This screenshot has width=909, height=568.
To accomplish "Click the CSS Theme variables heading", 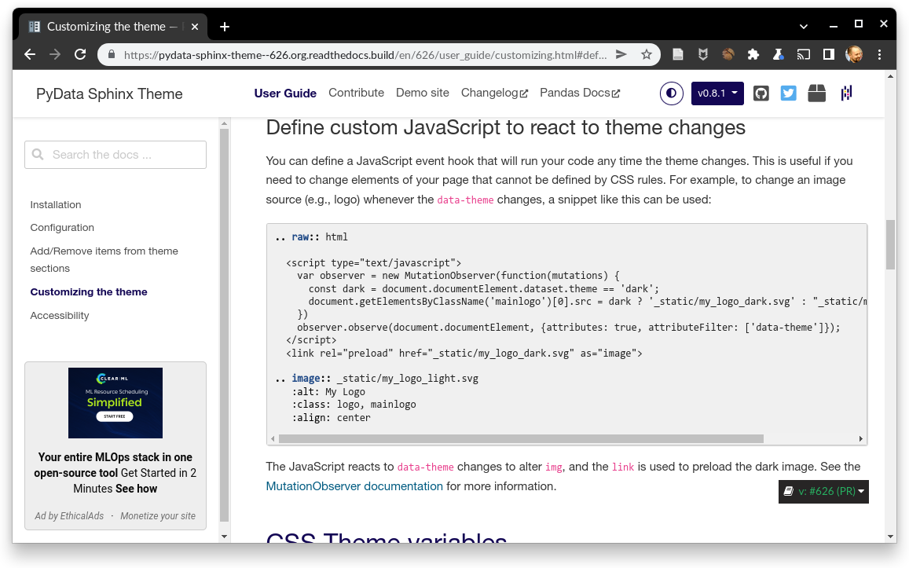I will (x=387, y=538).
